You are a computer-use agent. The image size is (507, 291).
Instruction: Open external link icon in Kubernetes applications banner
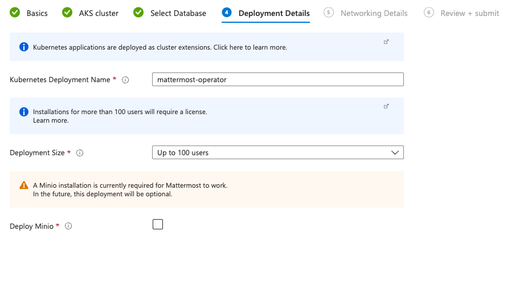pos(386,42)
